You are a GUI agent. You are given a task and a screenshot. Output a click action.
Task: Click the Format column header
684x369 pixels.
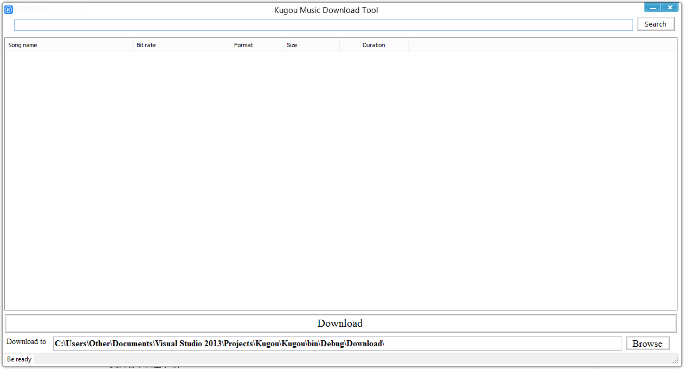[x=244, y=45]
